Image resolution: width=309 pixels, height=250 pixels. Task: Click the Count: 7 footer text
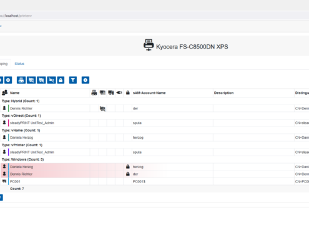pos(17,189)
